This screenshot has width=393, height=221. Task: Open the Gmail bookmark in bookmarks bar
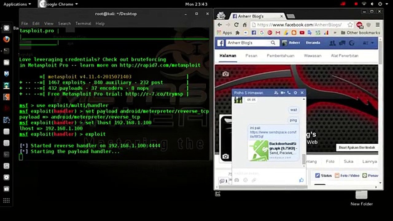click(x=278, y=33)
